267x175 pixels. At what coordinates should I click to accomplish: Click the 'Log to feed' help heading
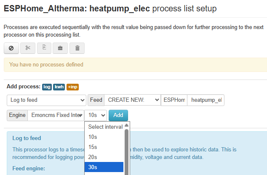point(27,138)
